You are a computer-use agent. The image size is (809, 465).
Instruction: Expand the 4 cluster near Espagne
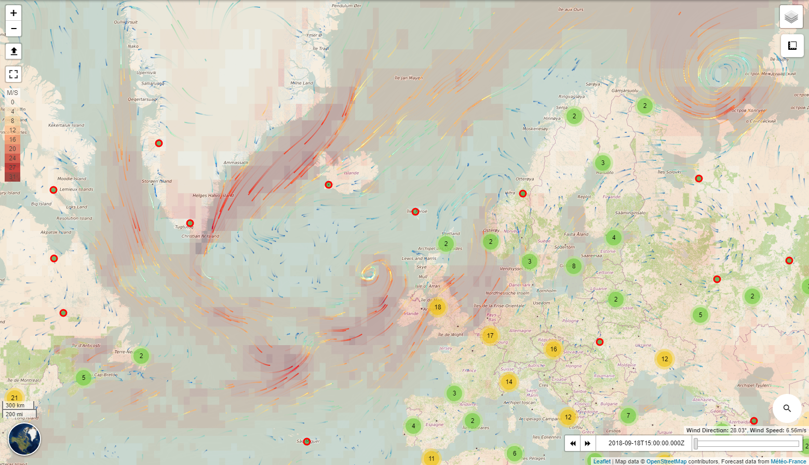pos(413,426)
